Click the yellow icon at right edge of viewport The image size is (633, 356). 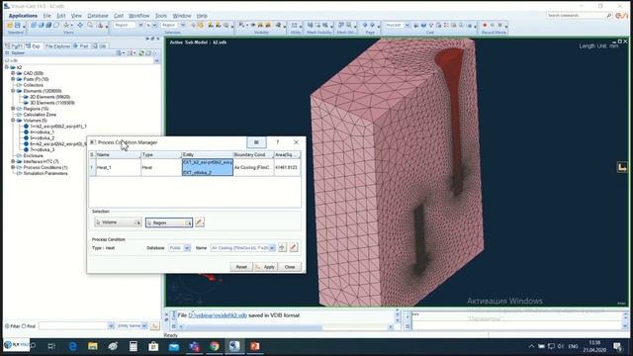622,167
